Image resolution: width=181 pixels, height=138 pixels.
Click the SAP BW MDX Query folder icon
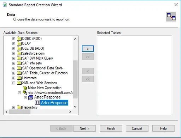click(19, 58)
